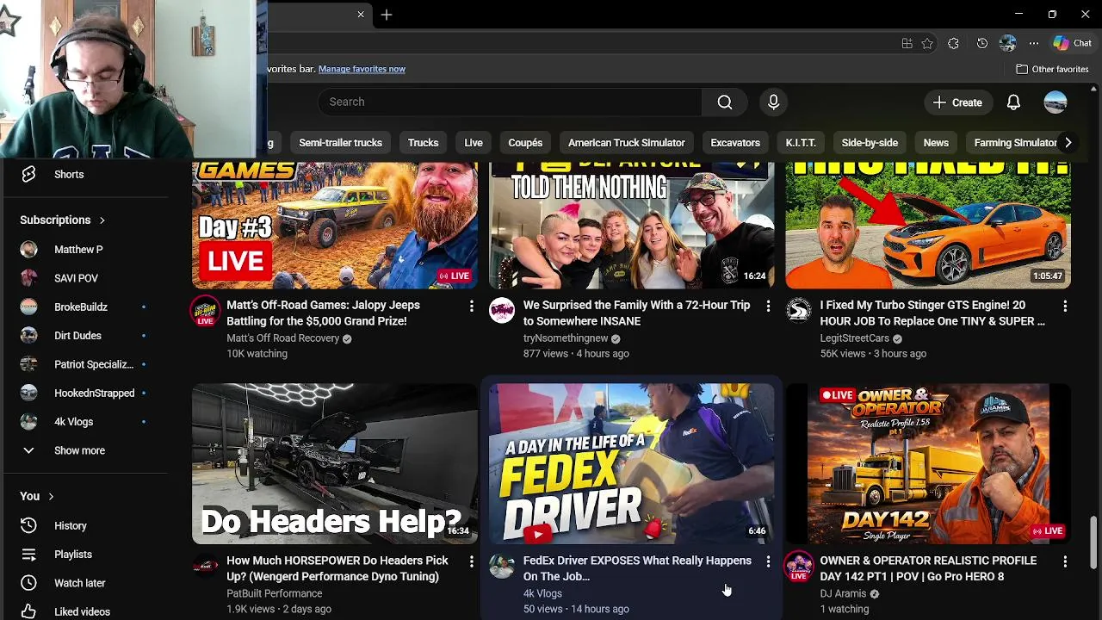Open options menu for FedEx Driver video
The image size is (1102, 620).
point(768,561)
